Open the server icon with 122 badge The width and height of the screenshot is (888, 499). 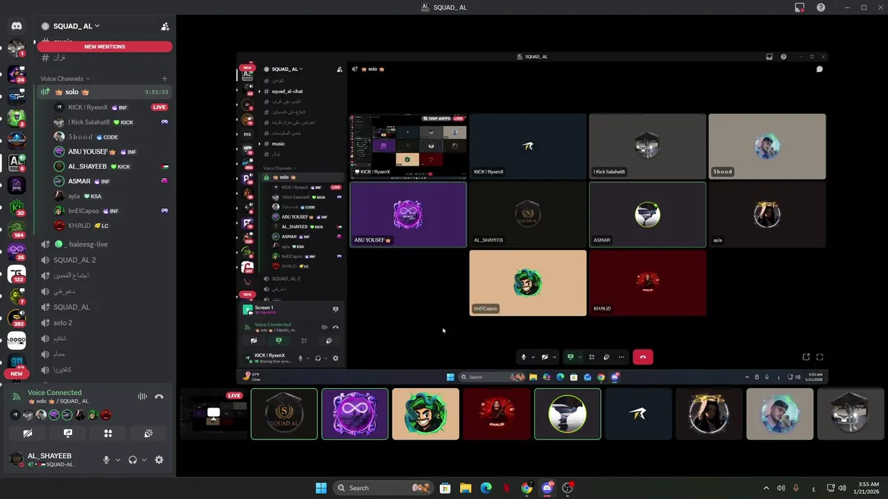pos(17,274)
